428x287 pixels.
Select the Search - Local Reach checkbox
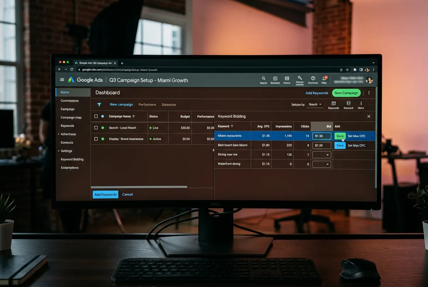pyautogui.click(x=96, y=128)
